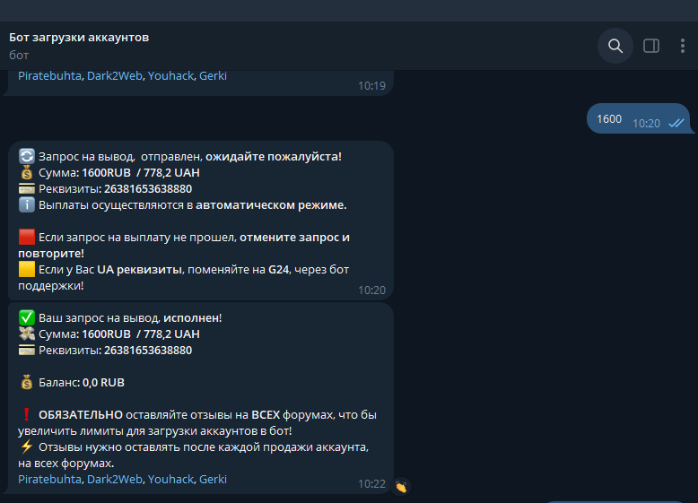Open Piratebuhta link in the 10:22 message
This screenshot has height=503, width=698.
[49, 479]
